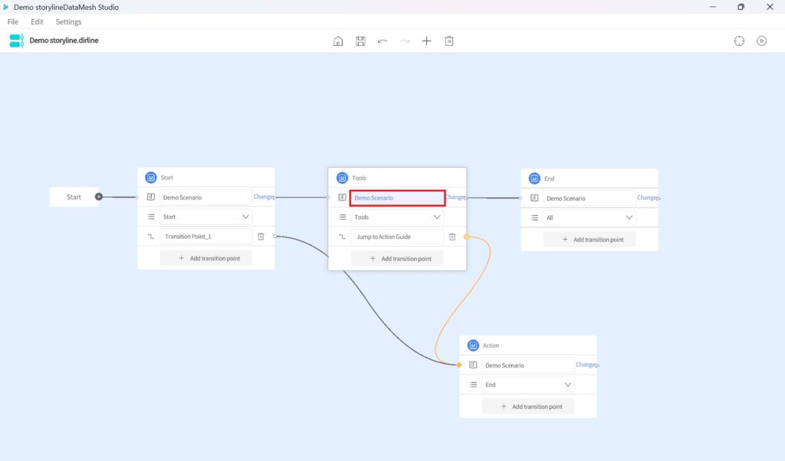Click the Home icon in the toolbar
The image size is (785, 461).
click(338, 41)
